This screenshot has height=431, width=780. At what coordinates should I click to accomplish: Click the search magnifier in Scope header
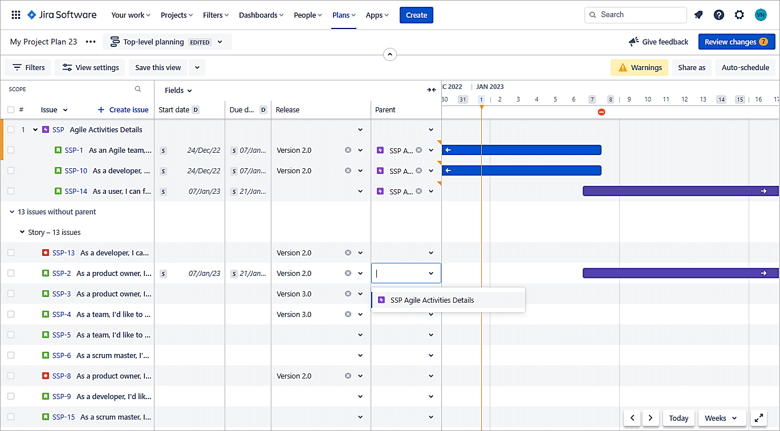pyautogui.click(x=138, y=89)
